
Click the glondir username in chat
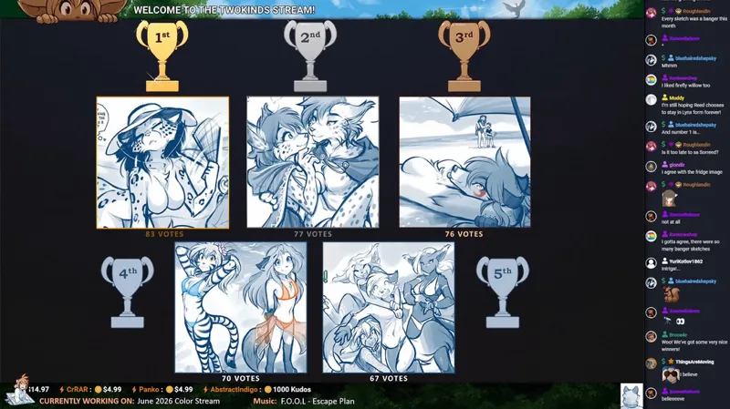677,165
